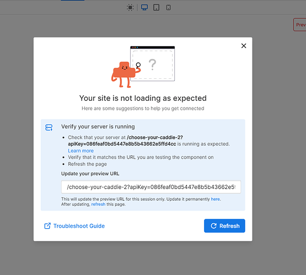Click the partially visible Preview button

(300, 25)
